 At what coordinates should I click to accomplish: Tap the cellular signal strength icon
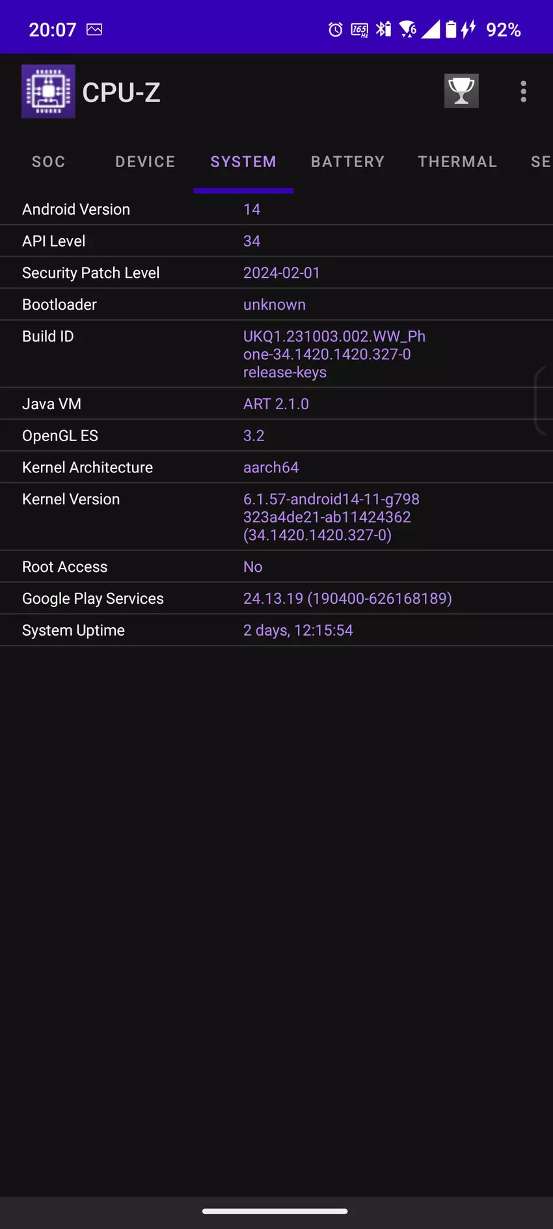(430, 29)
